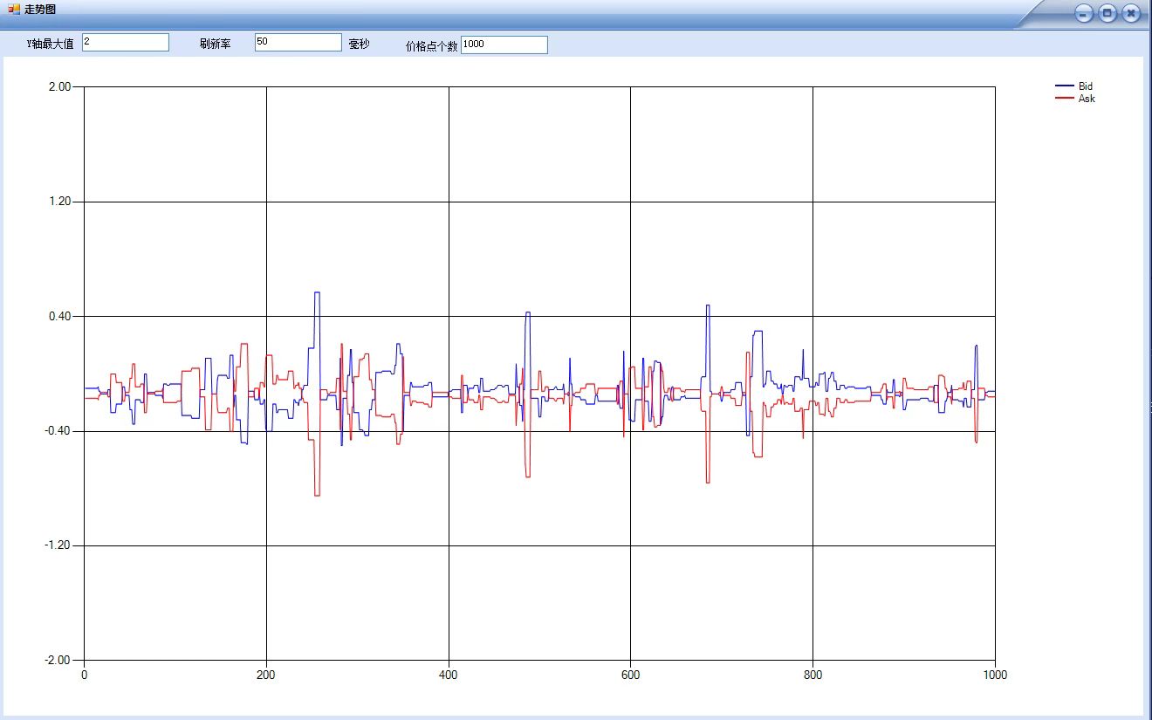This screenshot has width=1152, height=720.
Task: Click the 价格点个数 label
Action: point(431,46)
